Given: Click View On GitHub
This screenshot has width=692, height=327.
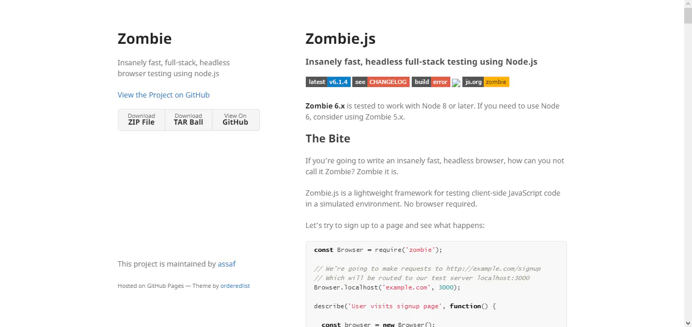Looking at the screenshot, I should pyautogui.click(x=235, y=119).
